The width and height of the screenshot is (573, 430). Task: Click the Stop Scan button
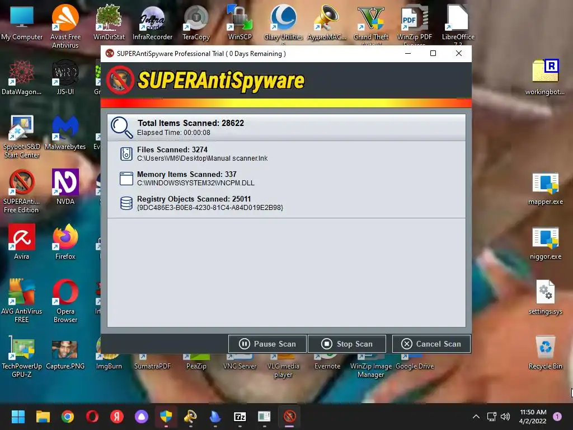(x=347, y=344)
